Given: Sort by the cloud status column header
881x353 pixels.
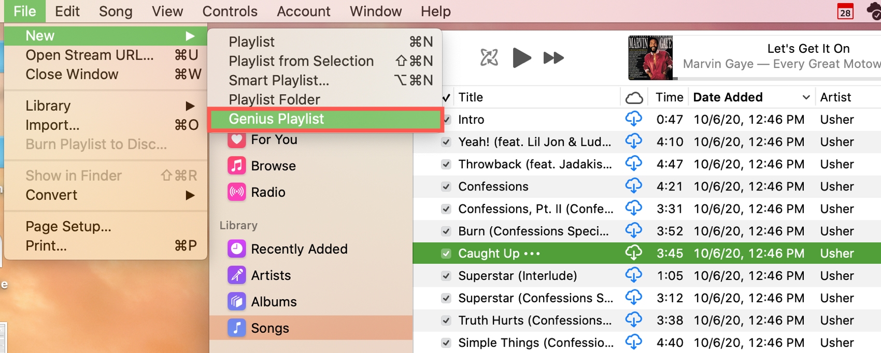Looking at the screenshot, I should click(x=634, y=97).
